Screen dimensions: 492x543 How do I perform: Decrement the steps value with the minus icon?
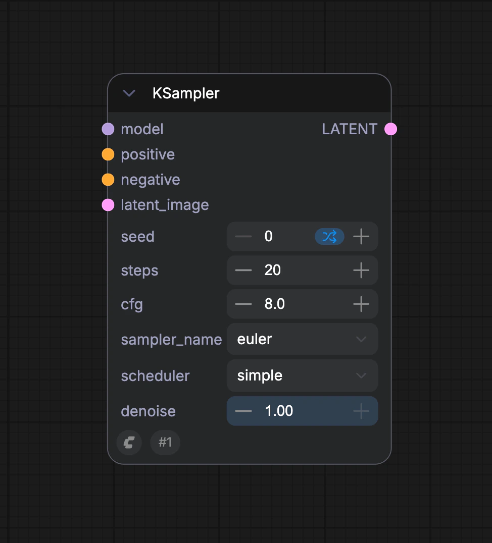point(243,270)
